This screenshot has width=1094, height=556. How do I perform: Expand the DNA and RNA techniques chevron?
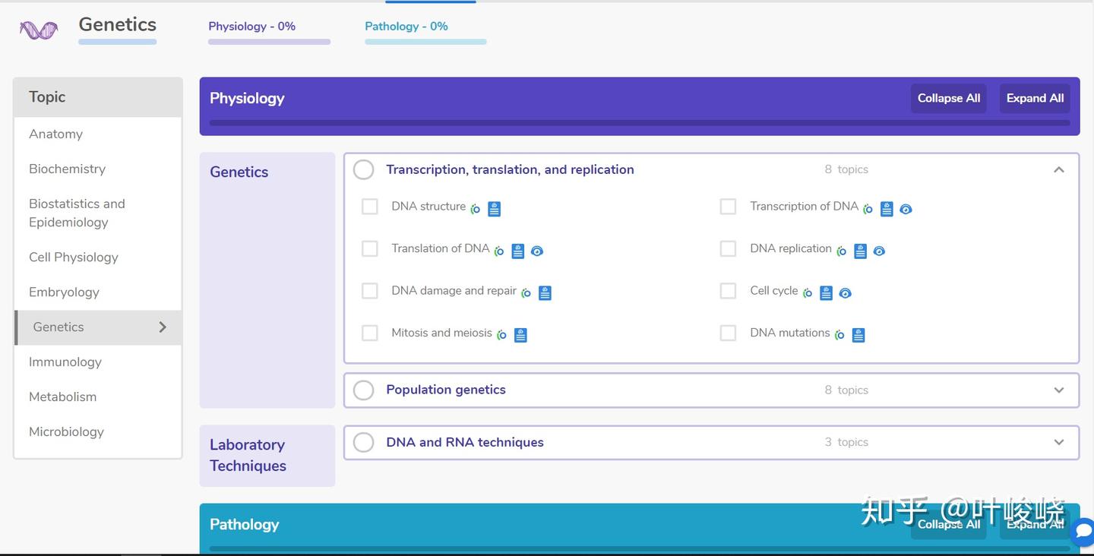tap(1059, 442)
